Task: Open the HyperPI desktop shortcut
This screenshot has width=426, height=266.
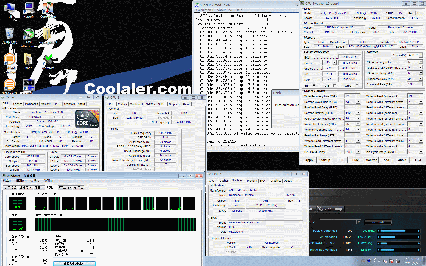Action: 29,10
